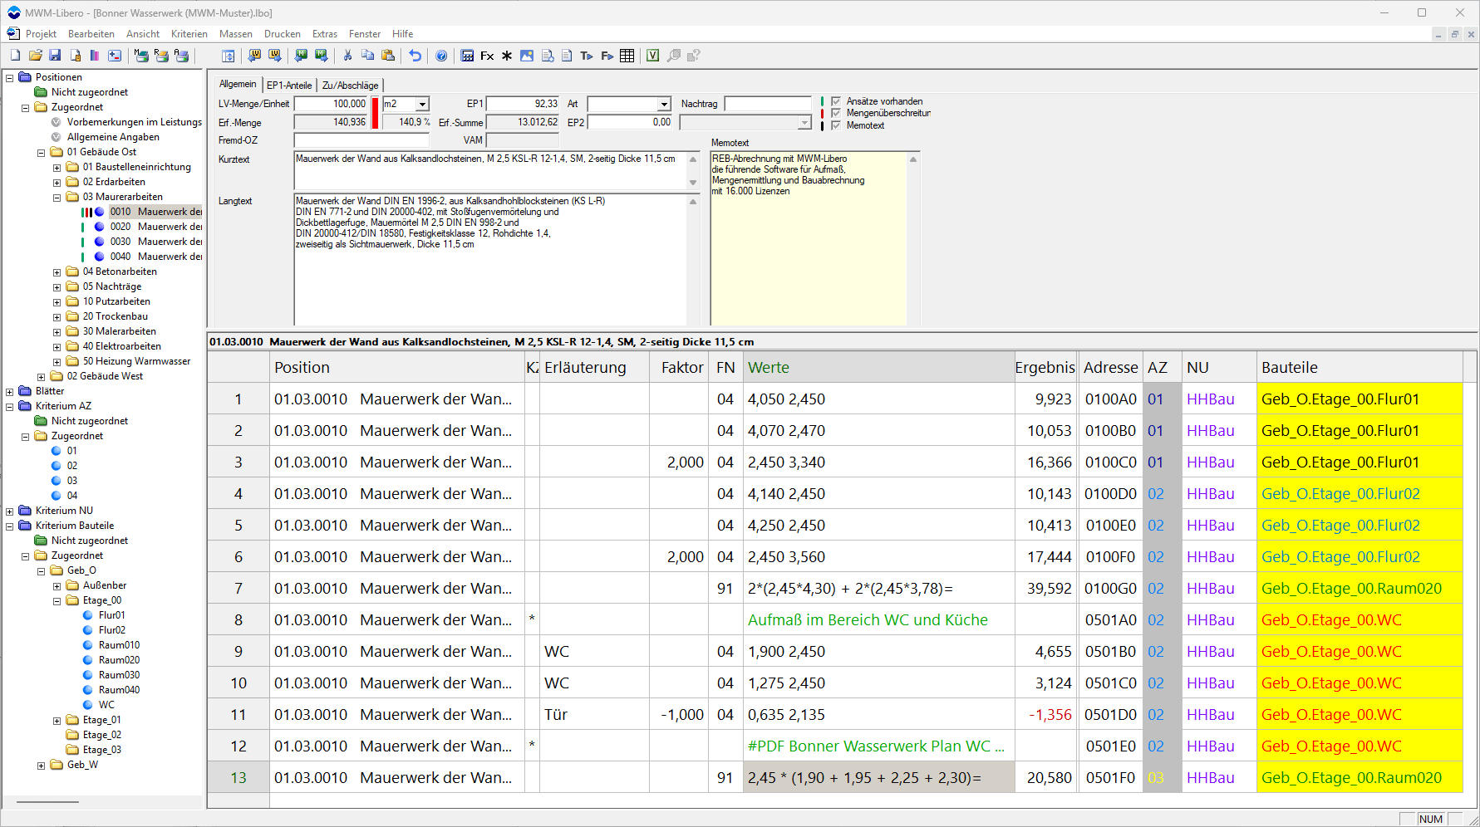The image size is (1480, 827).
Task: Click the printer icon labeled A
Action: point(181,56)
